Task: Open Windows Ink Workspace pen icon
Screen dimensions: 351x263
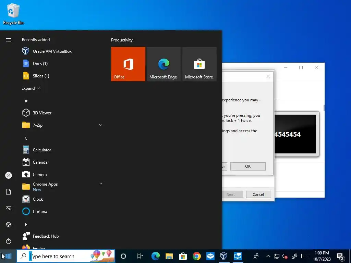Action: (294, 256)
